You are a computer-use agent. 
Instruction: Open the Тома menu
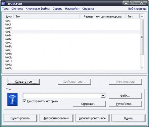click(5, 9)
